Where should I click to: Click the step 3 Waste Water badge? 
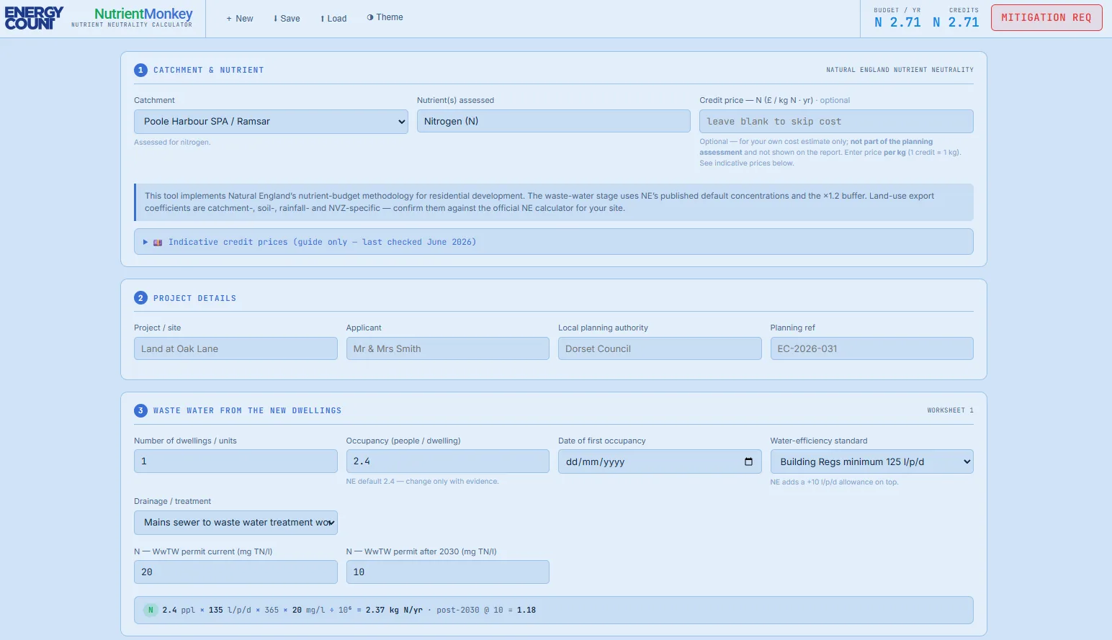(140, 410)
